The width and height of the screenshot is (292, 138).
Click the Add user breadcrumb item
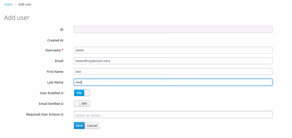coord(25,4)
